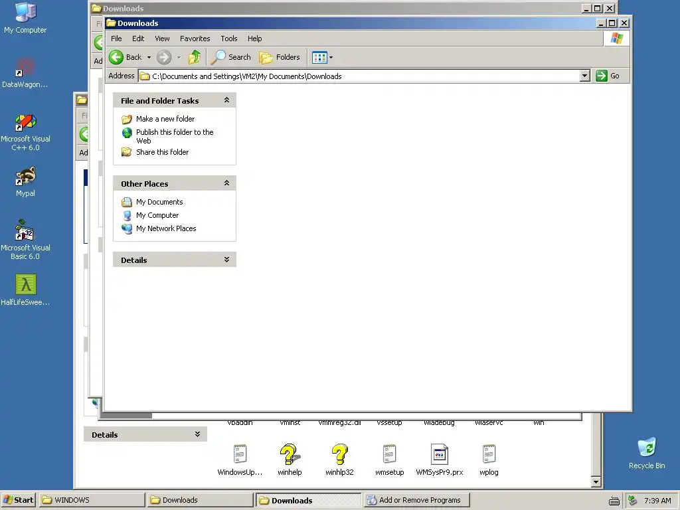This screenshot has height=510, width=680.
Task: Select Microsoft Visual Basic 6.0 shortcut
Action: 25,240
